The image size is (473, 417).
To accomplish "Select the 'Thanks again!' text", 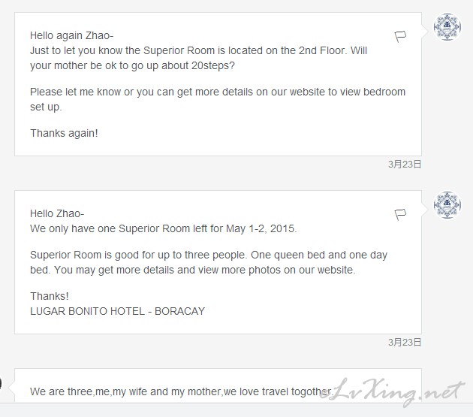I will coord(64,133).
